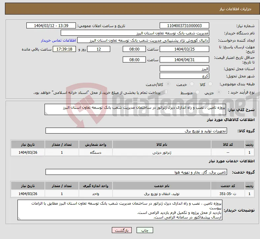The image size is (260, 239).
Task: Click the واحد cell in services table
Action: (x=95, y=194)
